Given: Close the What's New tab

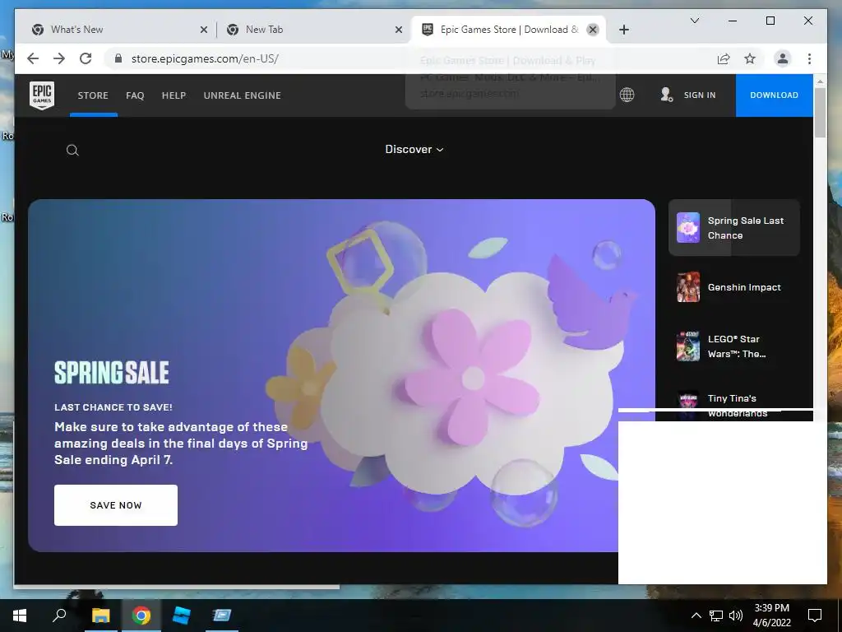Looking at the screenshot, I should (x=204, y=30).
